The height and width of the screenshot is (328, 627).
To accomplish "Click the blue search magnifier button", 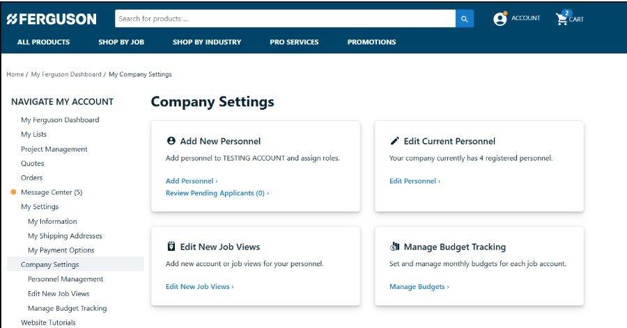I will point(464,19).
